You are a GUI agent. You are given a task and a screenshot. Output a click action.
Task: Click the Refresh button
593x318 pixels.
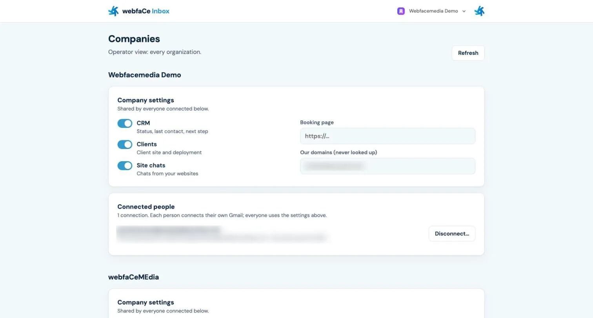pyautogui.click(x=468, y=53)
